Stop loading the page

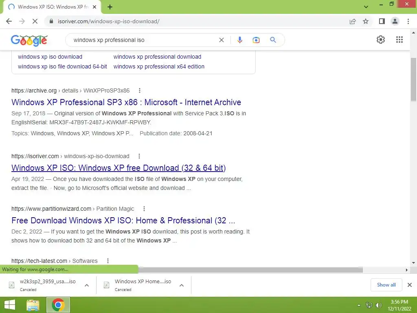coord(35,21)
